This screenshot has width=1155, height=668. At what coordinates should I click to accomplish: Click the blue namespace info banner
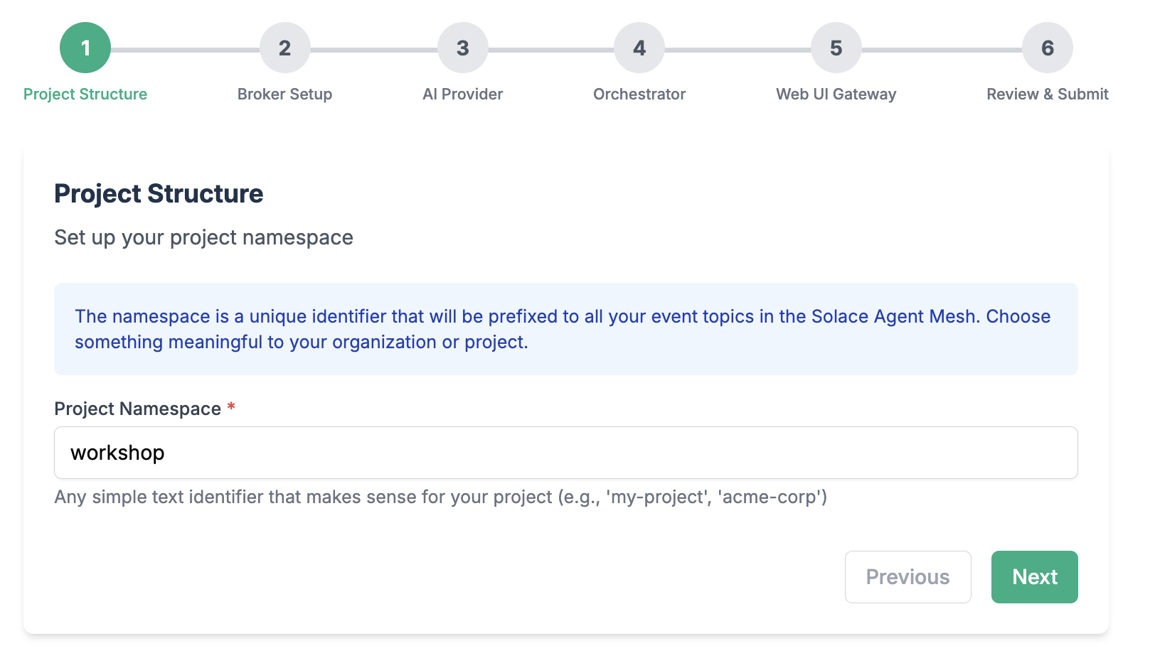click(x=565, y=329)
